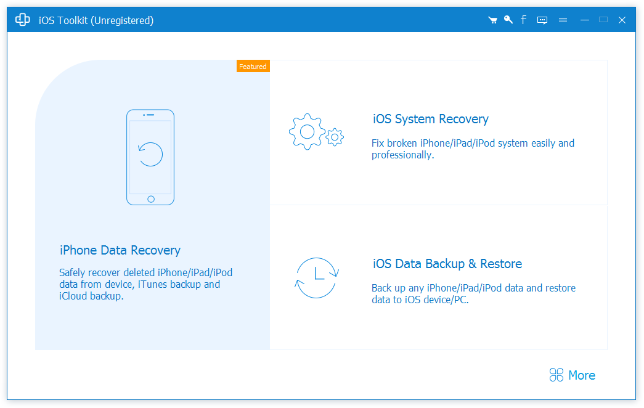Viewport: 644px width, 408px height.
Task: Minimize the iOS Toolkit window
Action: click(584, 19)
